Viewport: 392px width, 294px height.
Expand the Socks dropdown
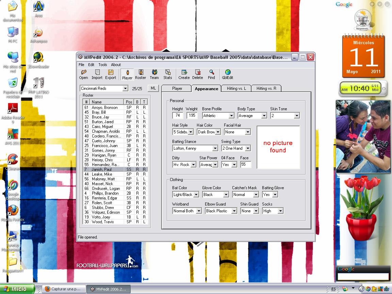click(280, 211)
